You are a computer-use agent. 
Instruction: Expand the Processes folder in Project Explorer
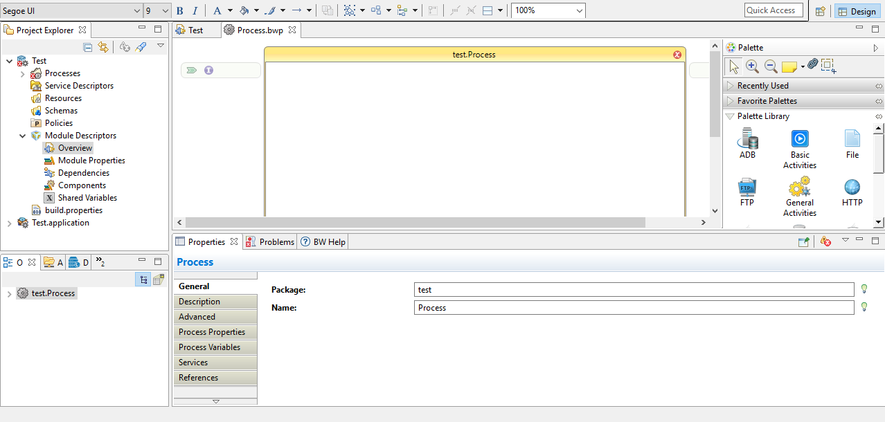pyautogui.click(x=22, y=73)
